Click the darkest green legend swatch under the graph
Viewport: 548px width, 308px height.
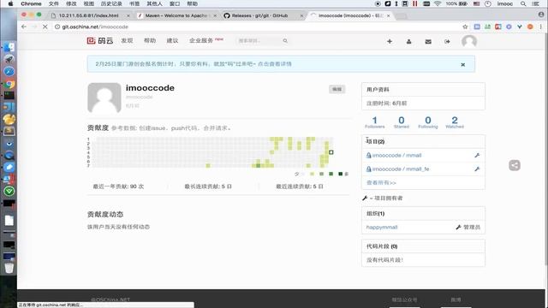click(x=341, y=174)
